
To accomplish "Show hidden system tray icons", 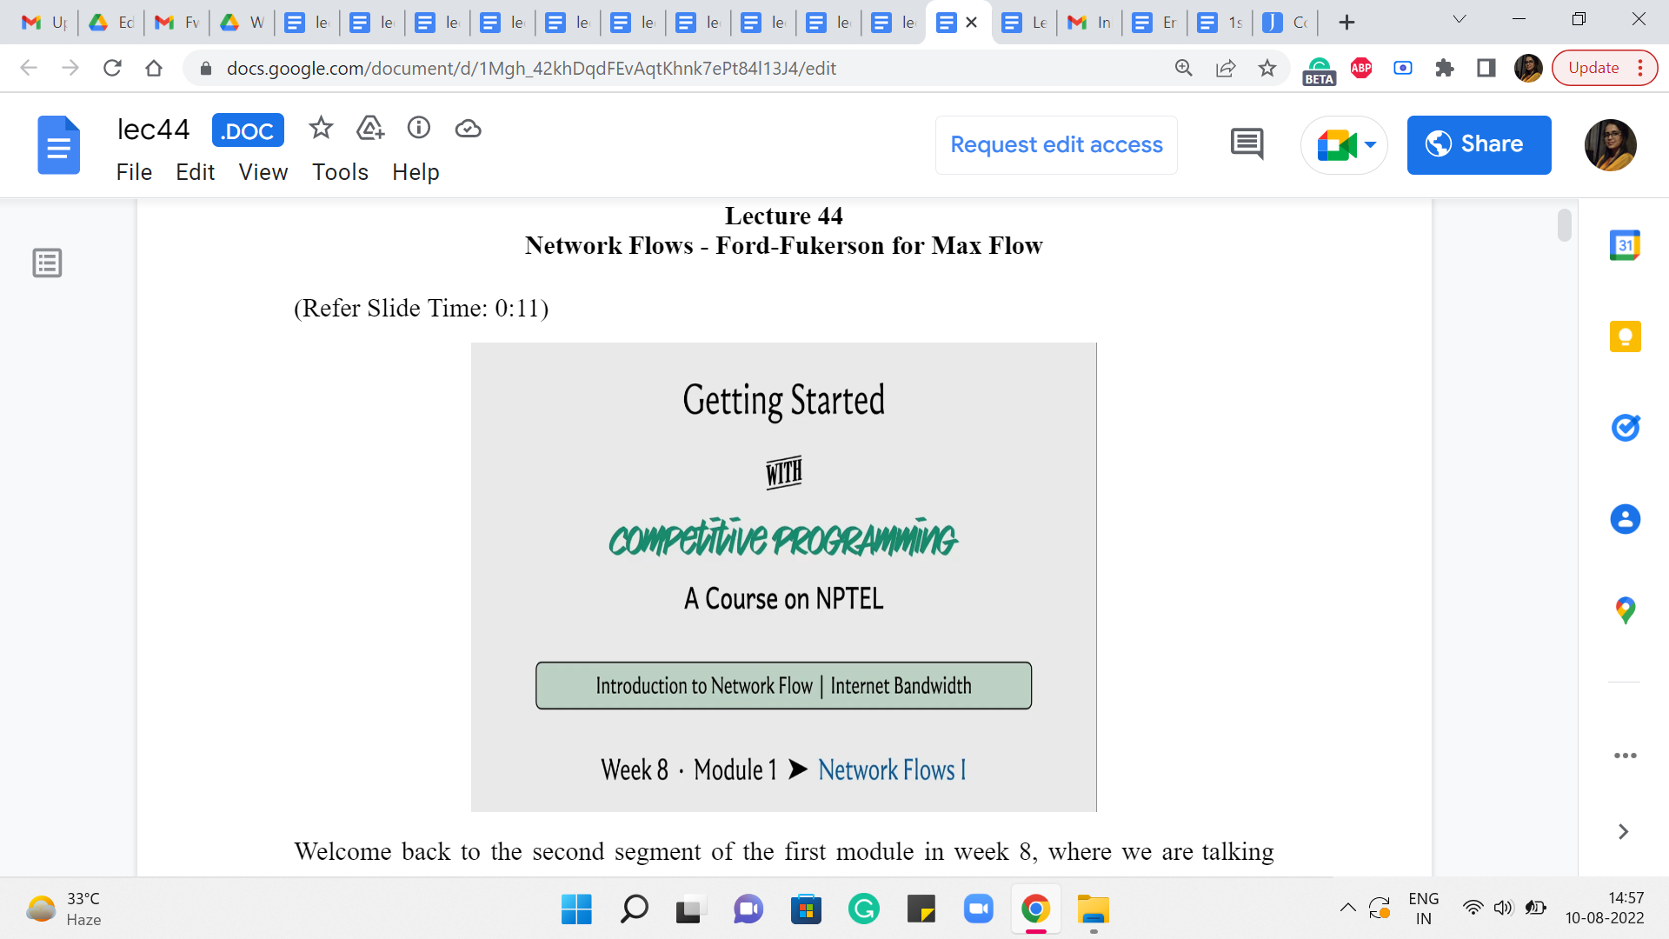I will tap(1347, 909).
